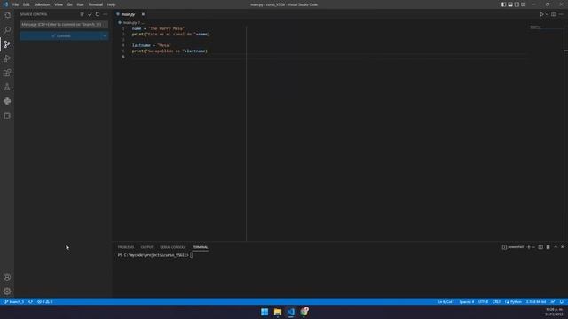Maximize the terminal panel with the chevron

556,247
